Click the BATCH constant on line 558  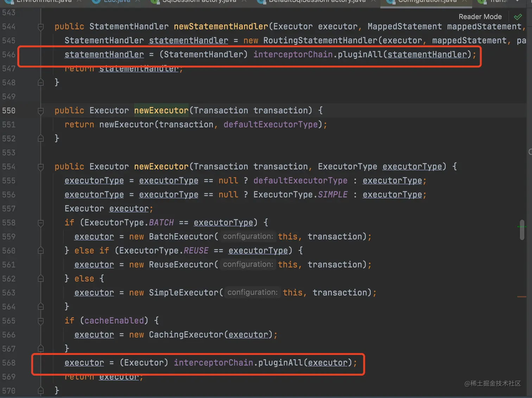[x=161, y=223]
